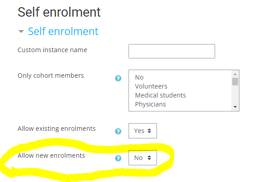Image resolution: width=262 pixels, height=182 pixels.
Task: Click the cohort list scroll down arrow
Action: pos(235,107)
